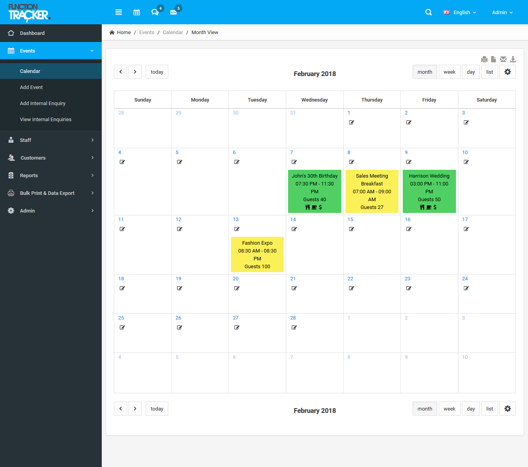Click the edit icon on February 6
This screenshot has width=528, height=467.
tap(237, 162)
